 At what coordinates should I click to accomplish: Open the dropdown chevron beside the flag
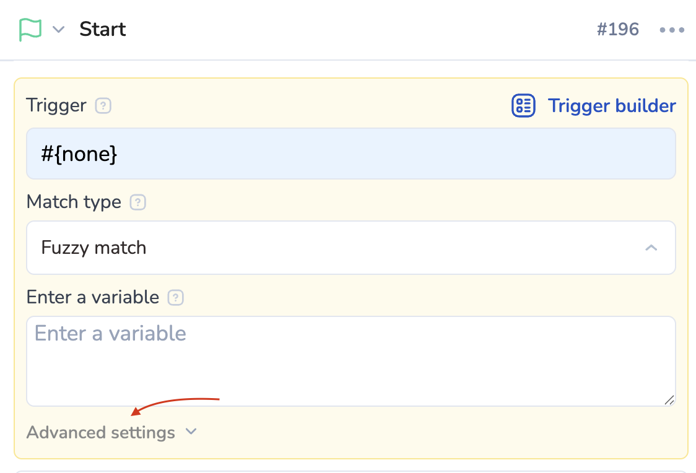tap(58, 30)
